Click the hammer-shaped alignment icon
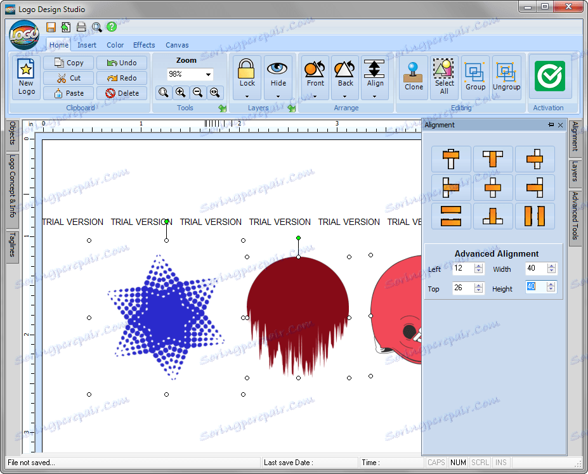 point(451,159)
